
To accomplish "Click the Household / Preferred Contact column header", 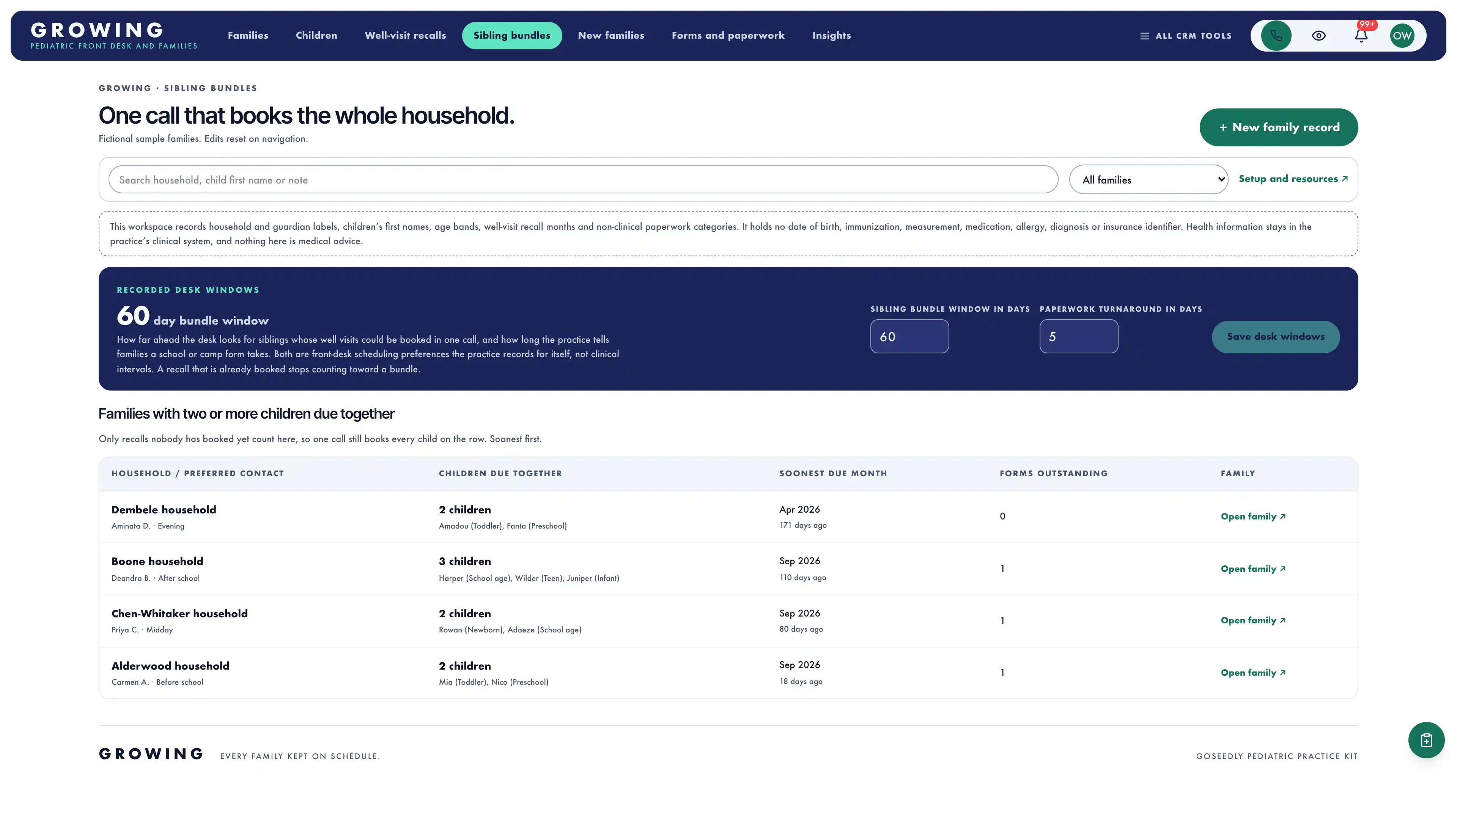I will pos(197,474).
